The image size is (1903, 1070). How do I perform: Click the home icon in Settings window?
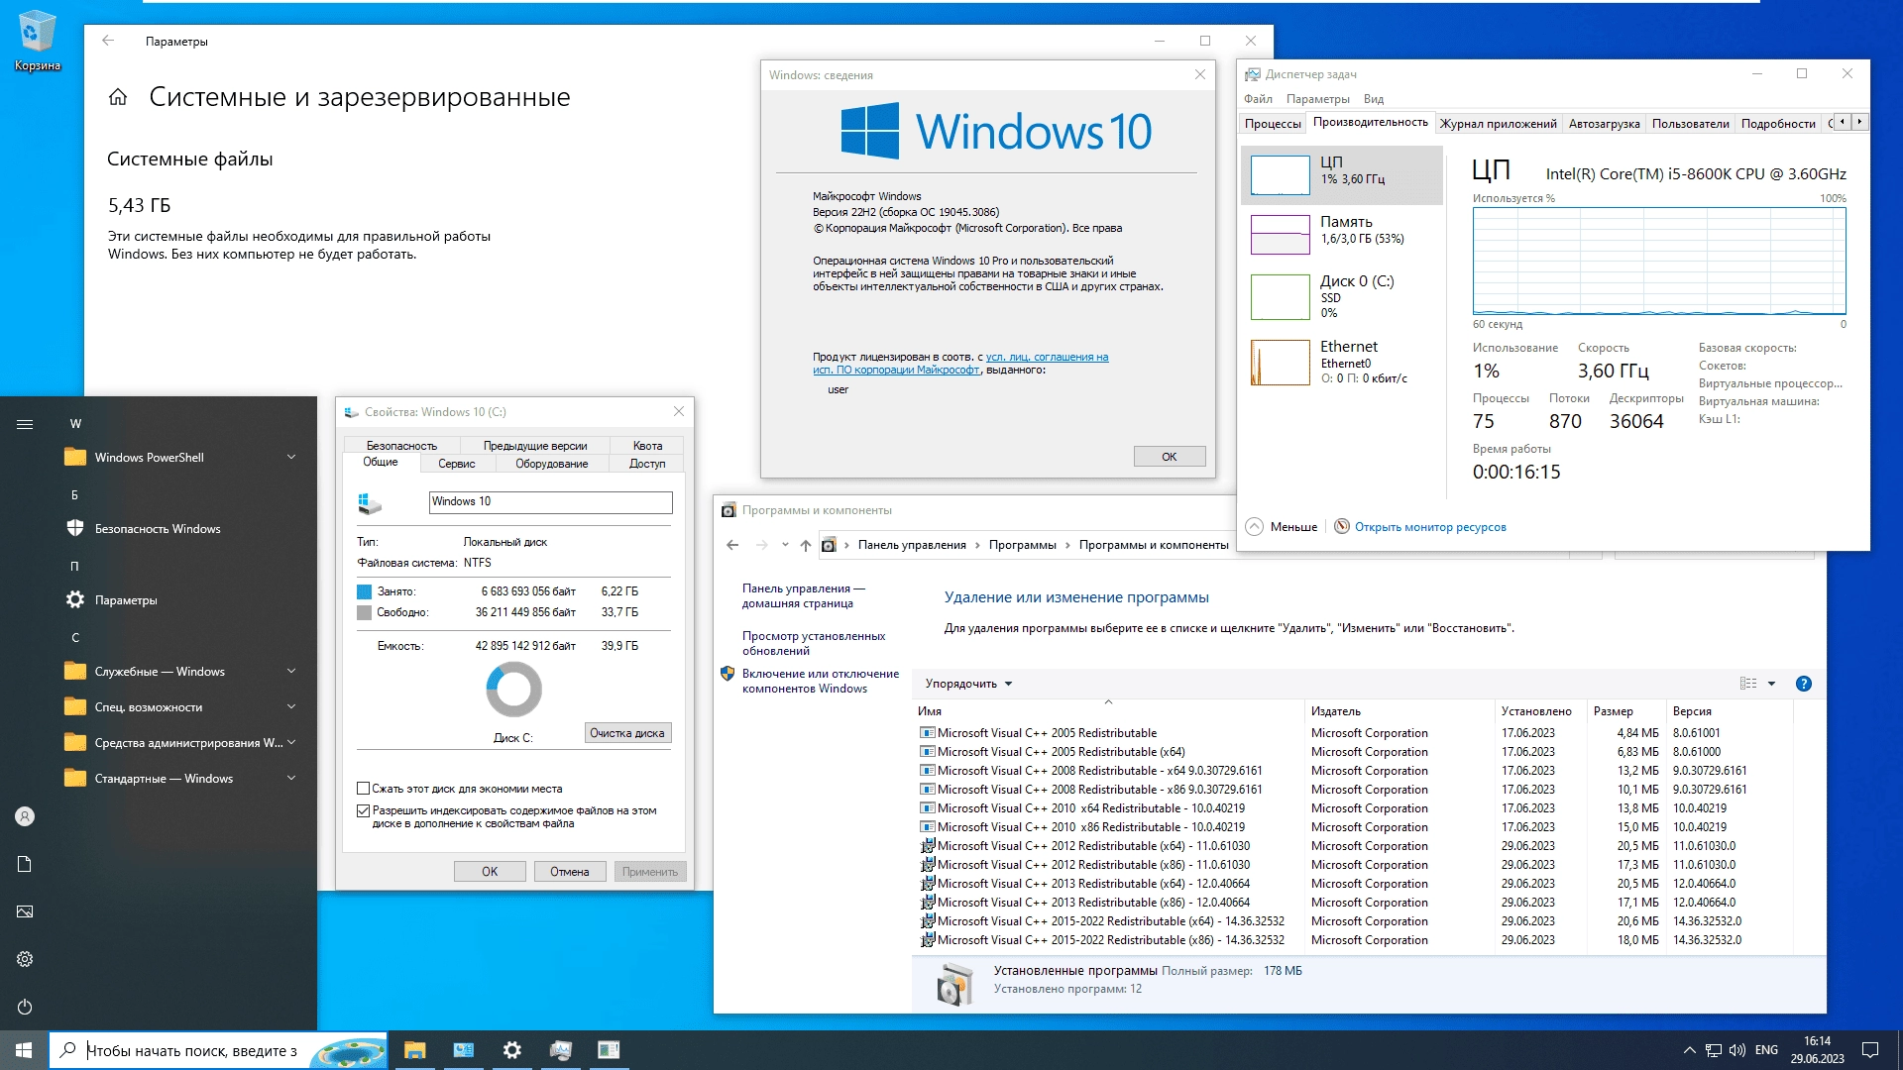[118, 97]
